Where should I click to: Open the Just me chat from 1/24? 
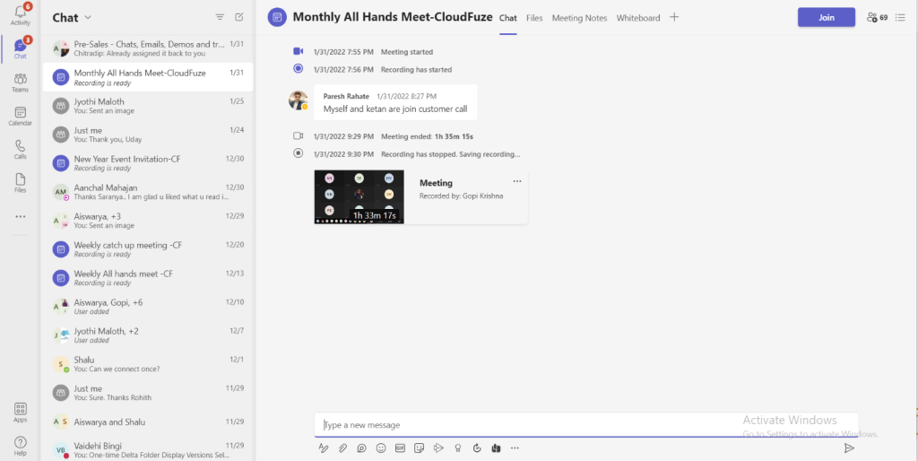tap(148, 135)
